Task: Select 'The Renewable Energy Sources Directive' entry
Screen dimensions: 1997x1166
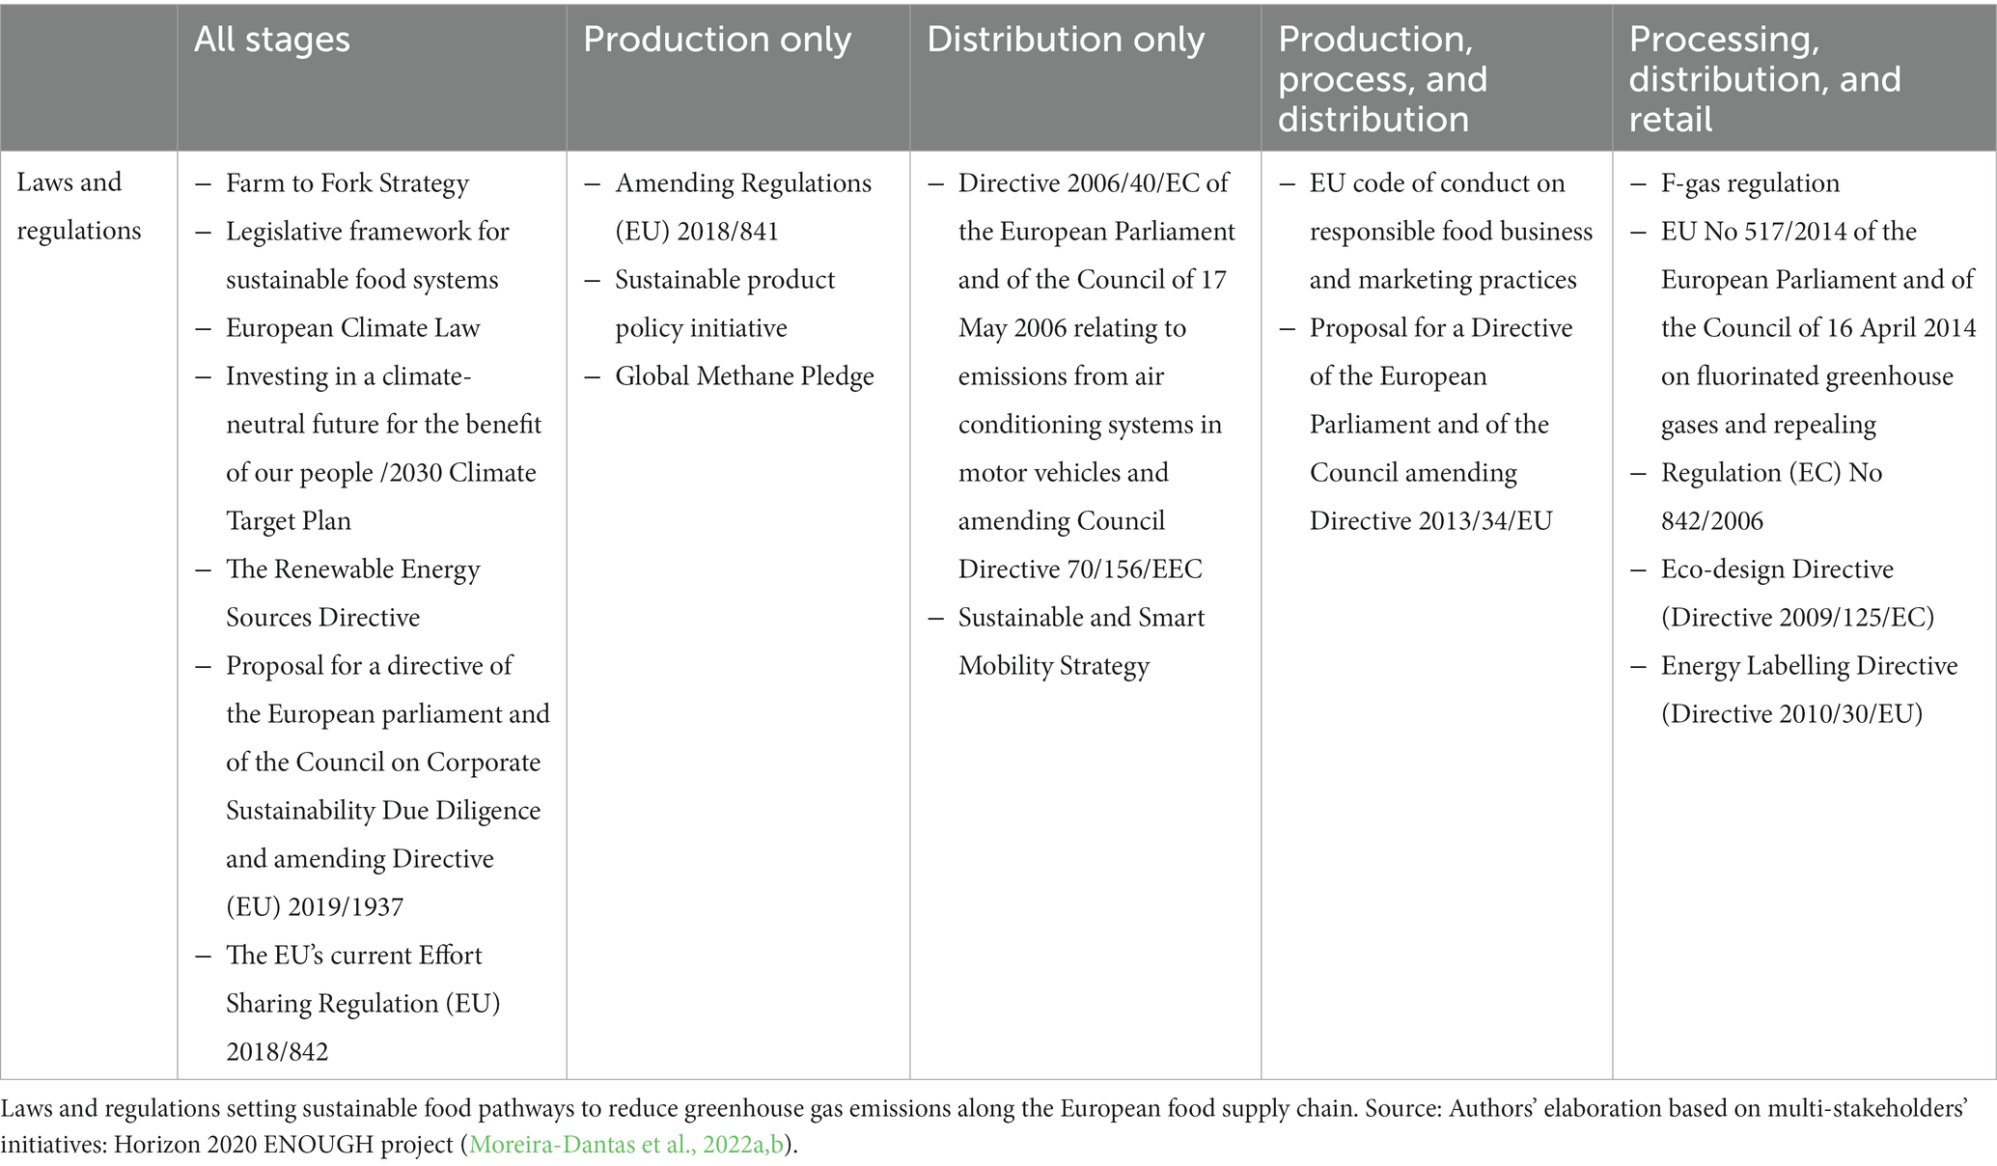Action: 352,594
